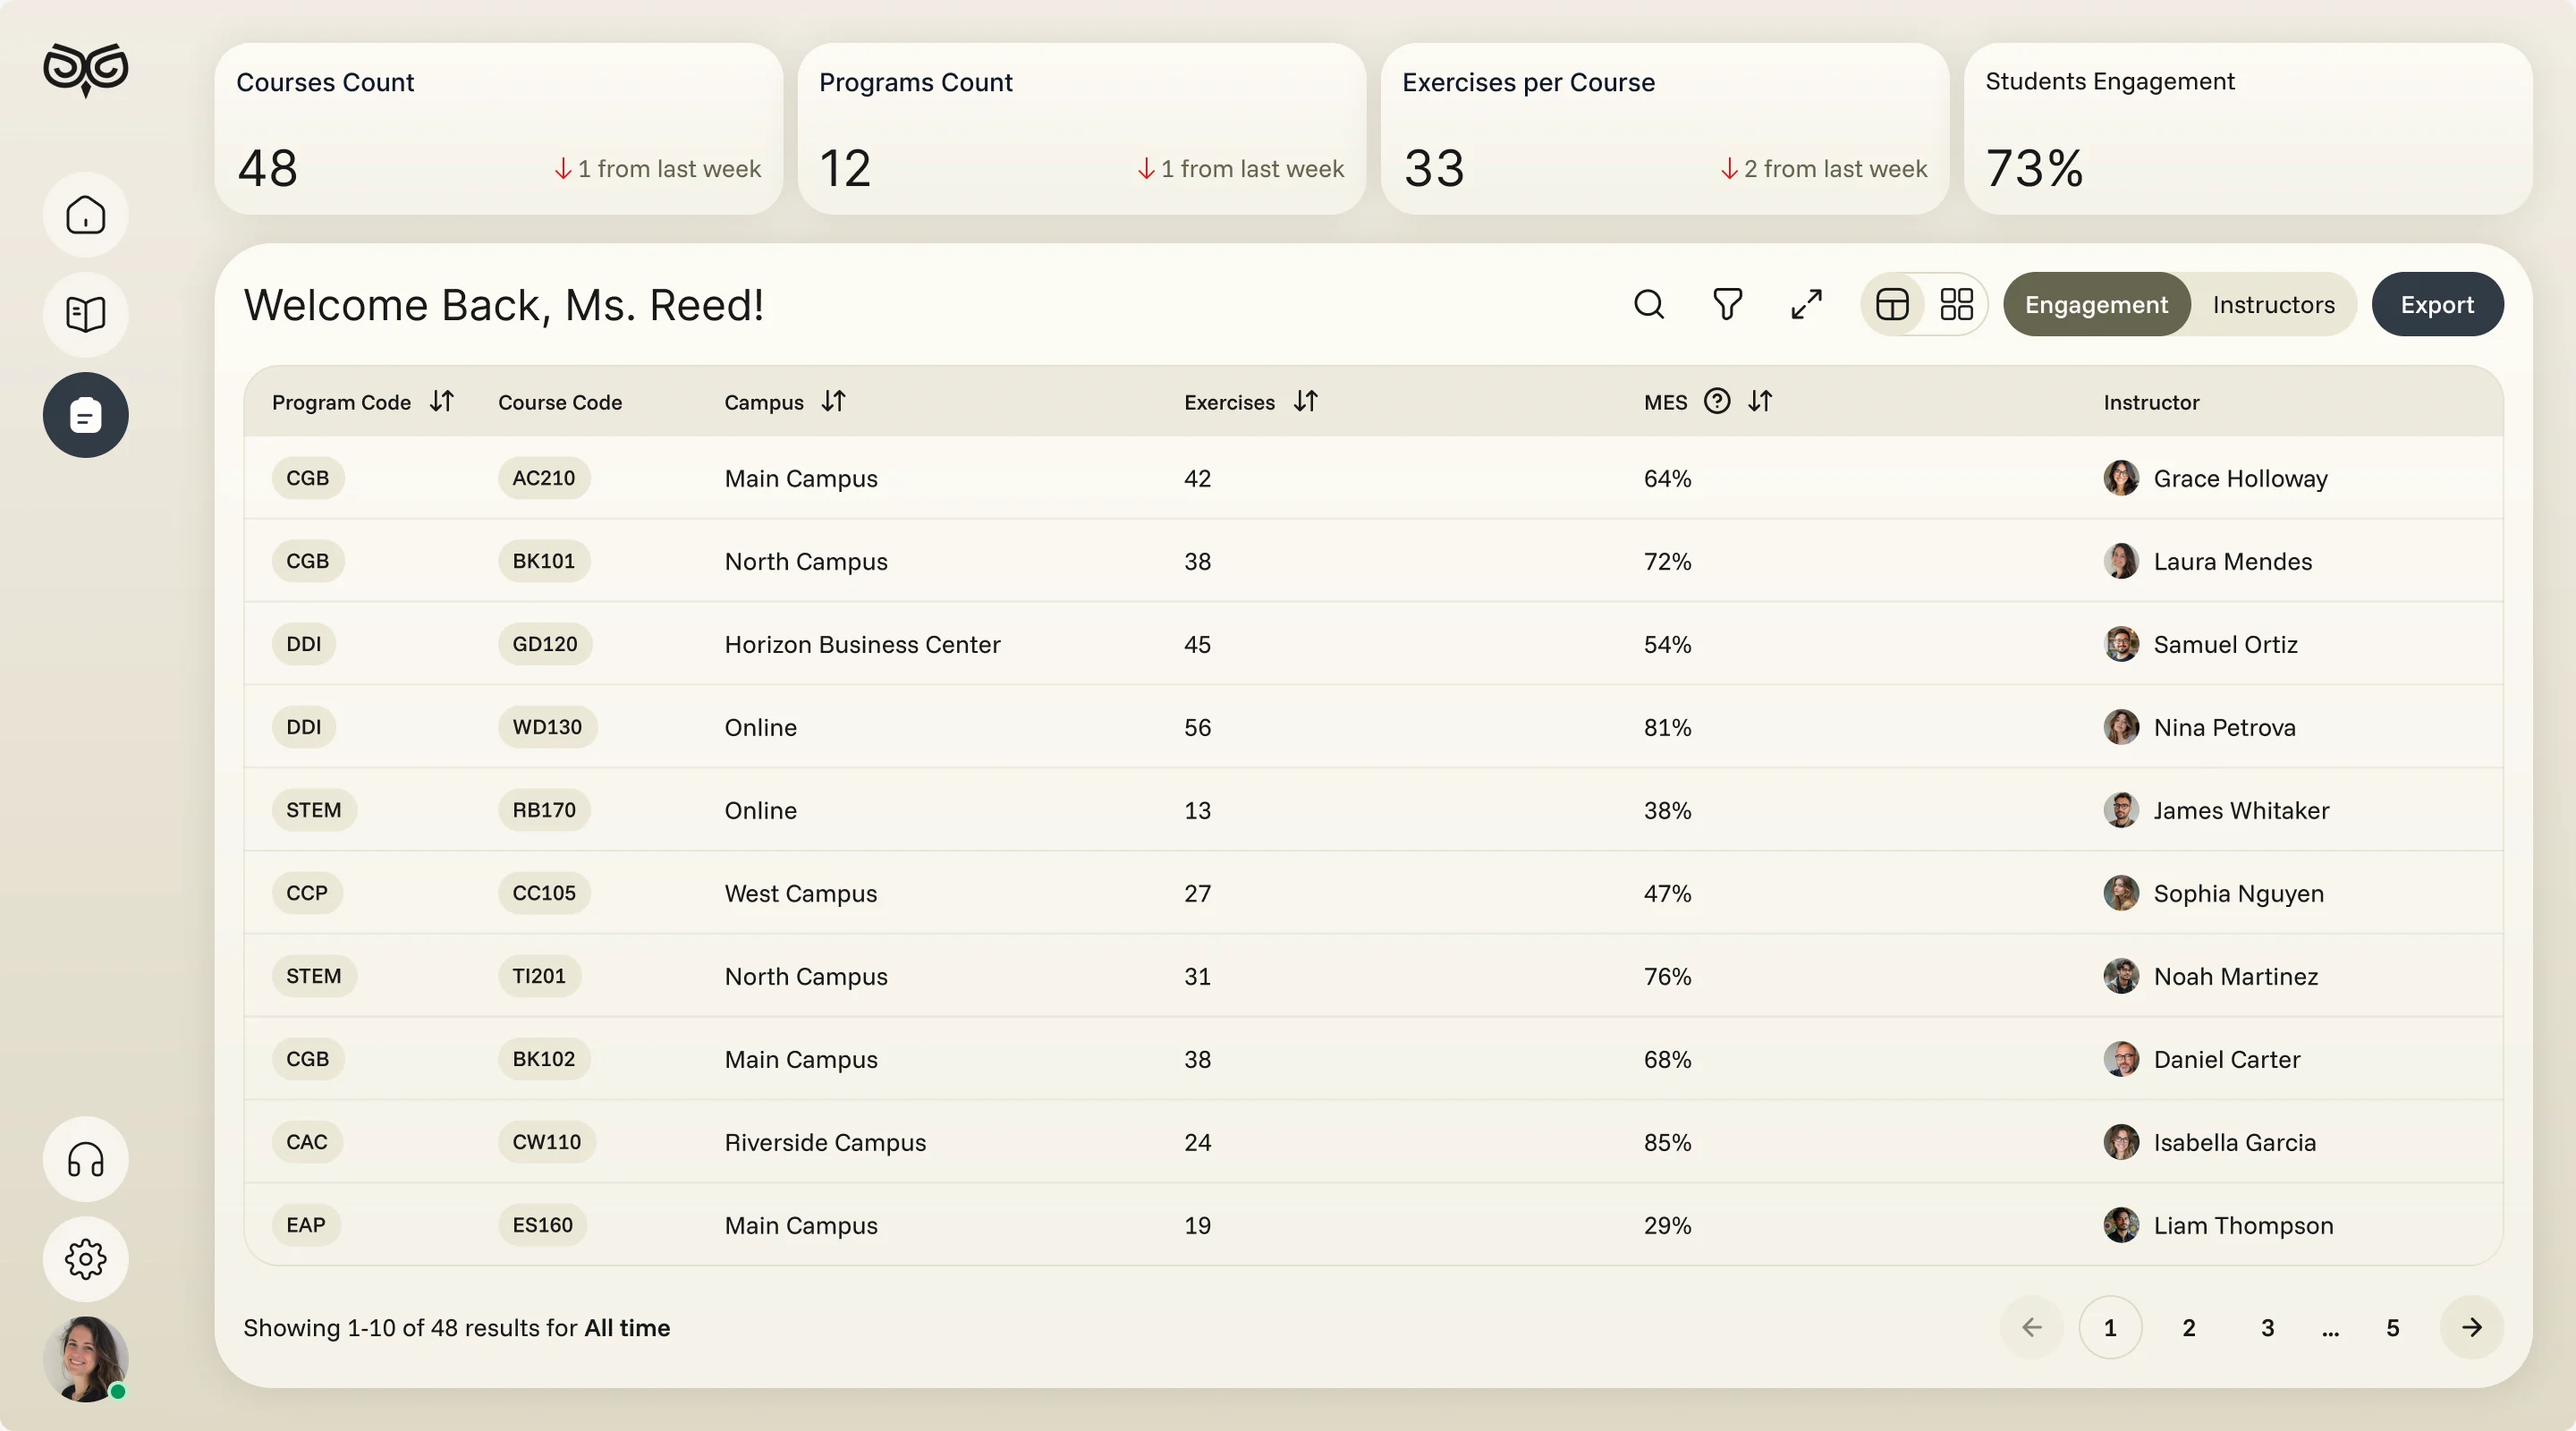Click the Riverside Campus cell
This screenshot has height=1431, width=2576.
point(825,1142)
